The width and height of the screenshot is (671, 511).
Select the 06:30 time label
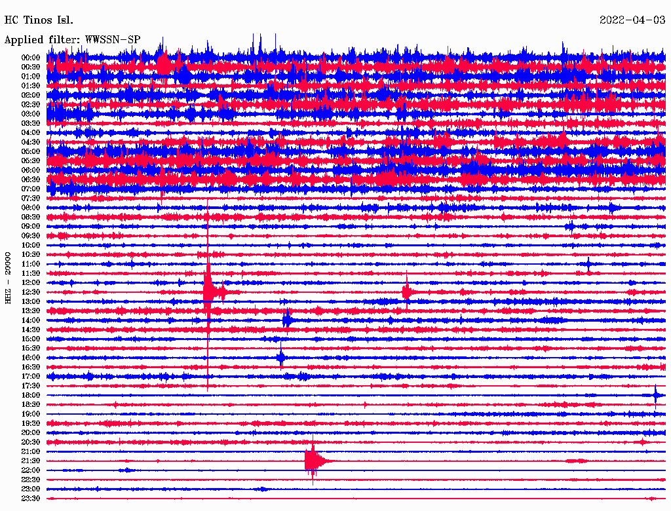coord(31,180)
